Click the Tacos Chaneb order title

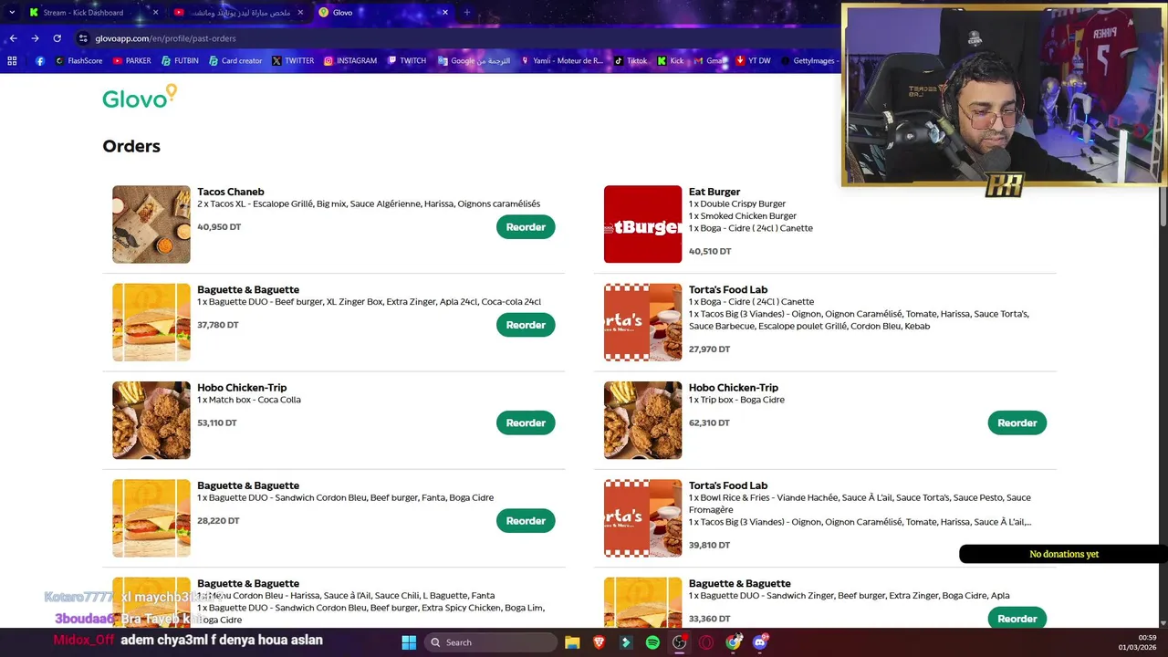231,192
